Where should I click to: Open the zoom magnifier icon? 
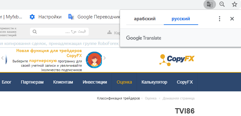coord(222,4)
